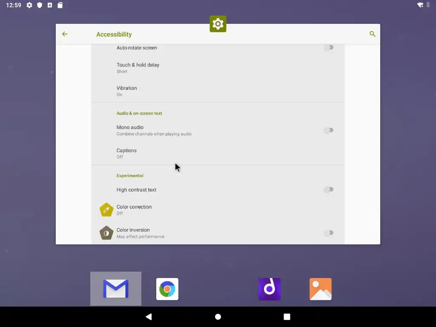Go back using the Accessibility back arrow
The width and height of the screenshot is (436, 327).
pos(65,34)
